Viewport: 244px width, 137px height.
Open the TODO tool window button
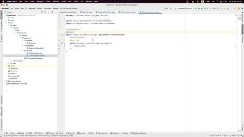29,133
